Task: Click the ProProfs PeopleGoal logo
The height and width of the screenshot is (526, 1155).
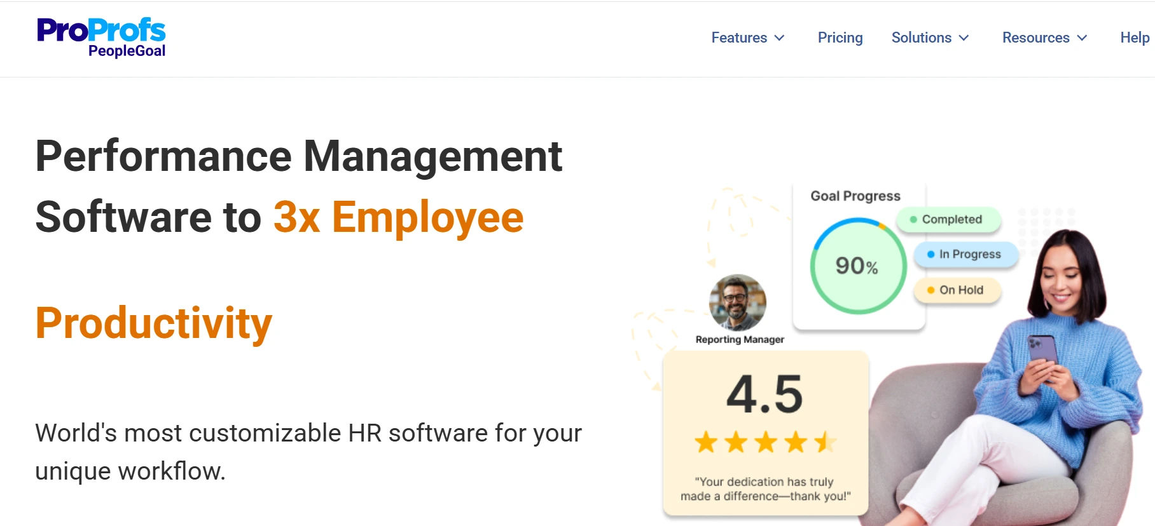Action: click(x=101, y=37)
